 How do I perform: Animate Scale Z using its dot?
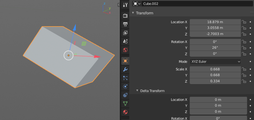pos(250,81)
